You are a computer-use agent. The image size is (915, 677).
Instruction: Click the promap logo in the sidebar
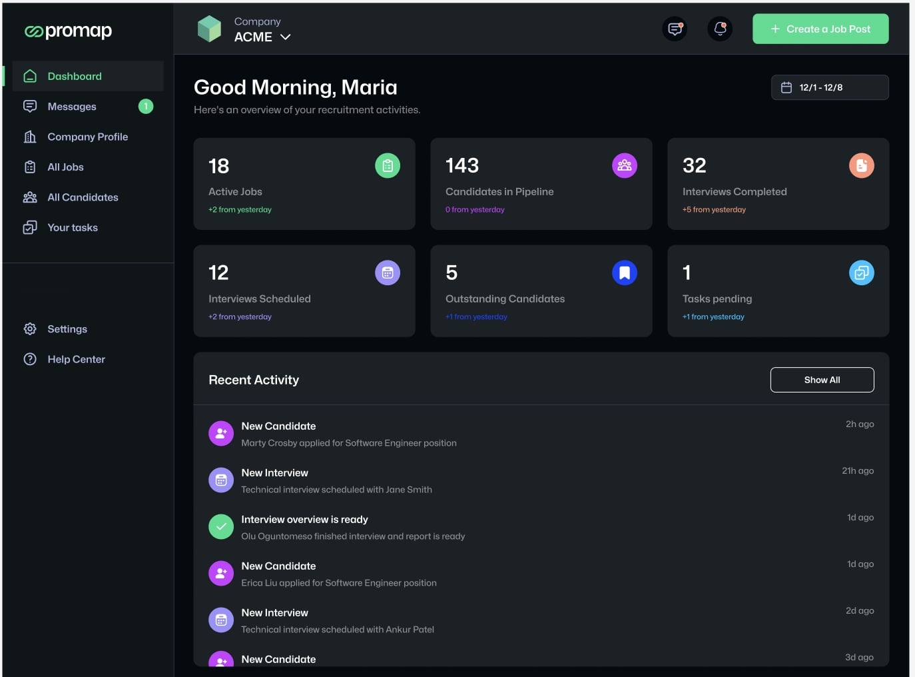[x=69, y=30]
